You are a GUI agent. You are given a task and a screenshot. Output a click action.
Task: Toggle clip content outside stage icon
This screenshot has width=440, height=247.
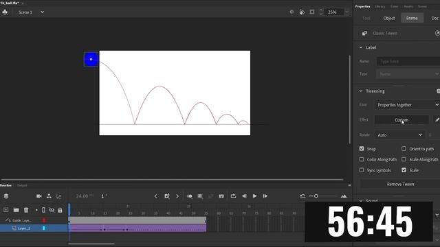pyautogui.click(x=312, y=12)
